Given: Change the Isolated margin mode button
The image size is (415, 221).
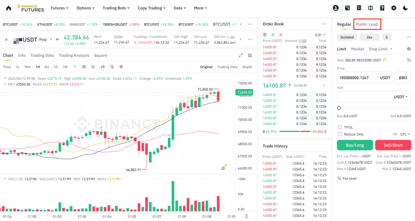Looking at the screenshot, I should click(x=347, y=37).
